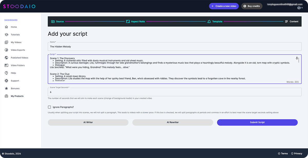Enable the Ignore Paragraphs checkbox
308x158 pixels.
pos(50,107)
